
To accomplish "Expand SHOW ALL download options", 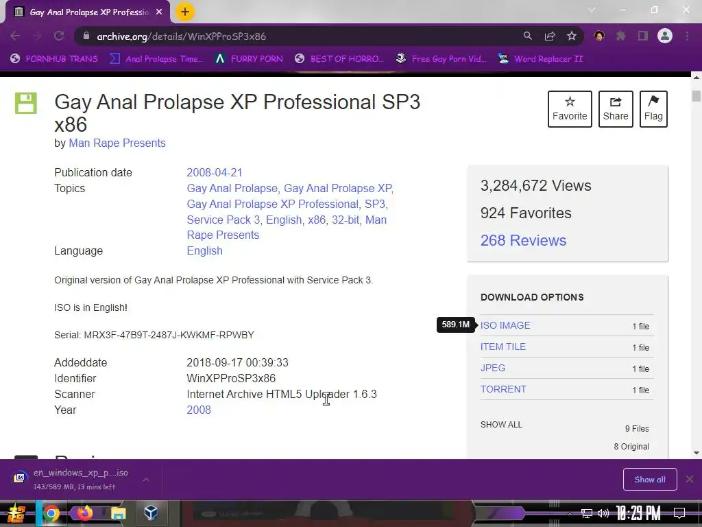I will (x=501, y=424).
